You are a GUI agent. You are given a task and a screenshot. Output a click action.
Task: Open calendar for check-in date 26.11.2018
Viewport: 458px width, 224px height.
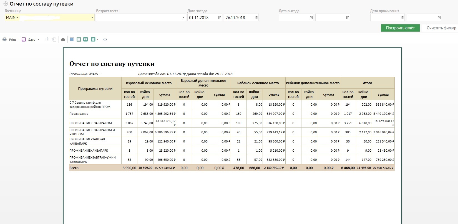(x=256, y=18)
